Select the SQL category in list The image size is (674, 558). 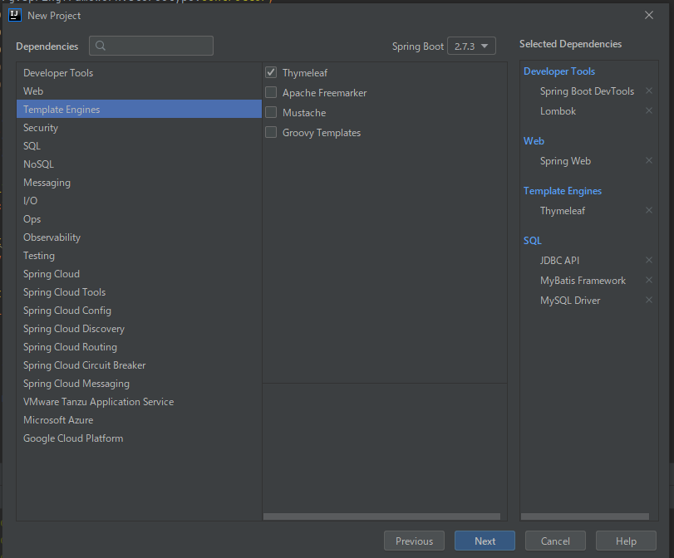(x=139, y=146)
